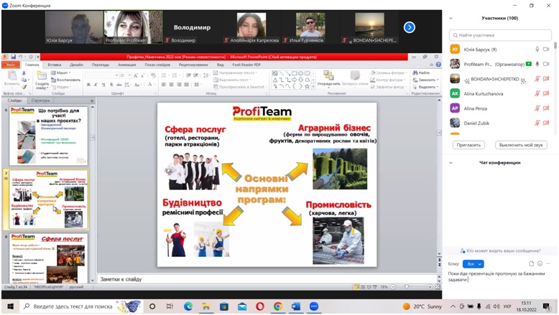Open the Layout (Макет) dropdown
Viewport: 559px width, 315px height.
61,73
